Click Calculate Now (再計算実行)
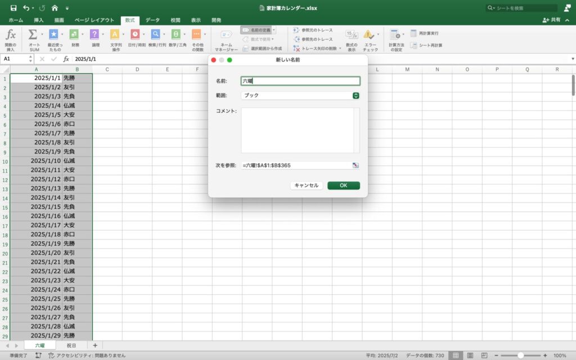The height and width of the screenshot is (360, 576). (x=424, y=33)
